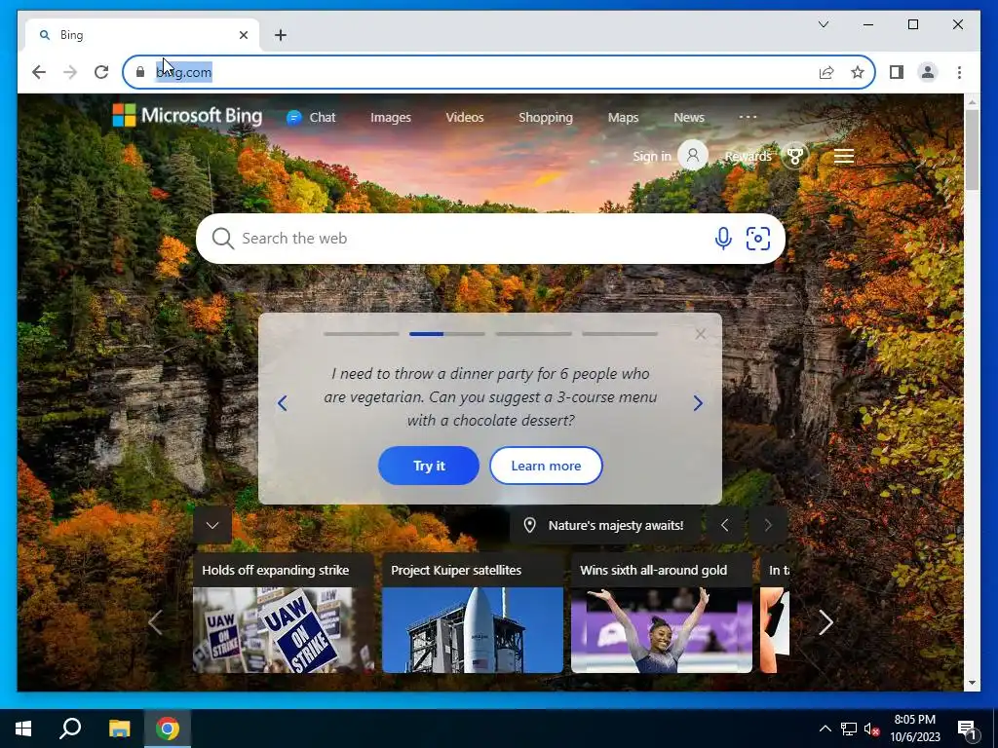The image size is (998, 748).
Task: Go to Bing Videos
Action: tap(465, 117)
